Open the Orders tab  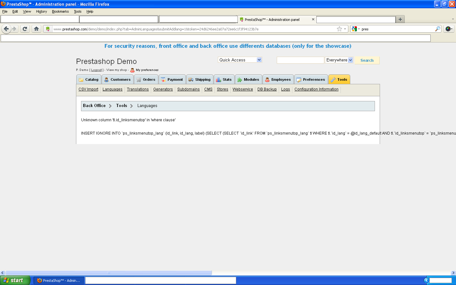[x=146, y=79]
